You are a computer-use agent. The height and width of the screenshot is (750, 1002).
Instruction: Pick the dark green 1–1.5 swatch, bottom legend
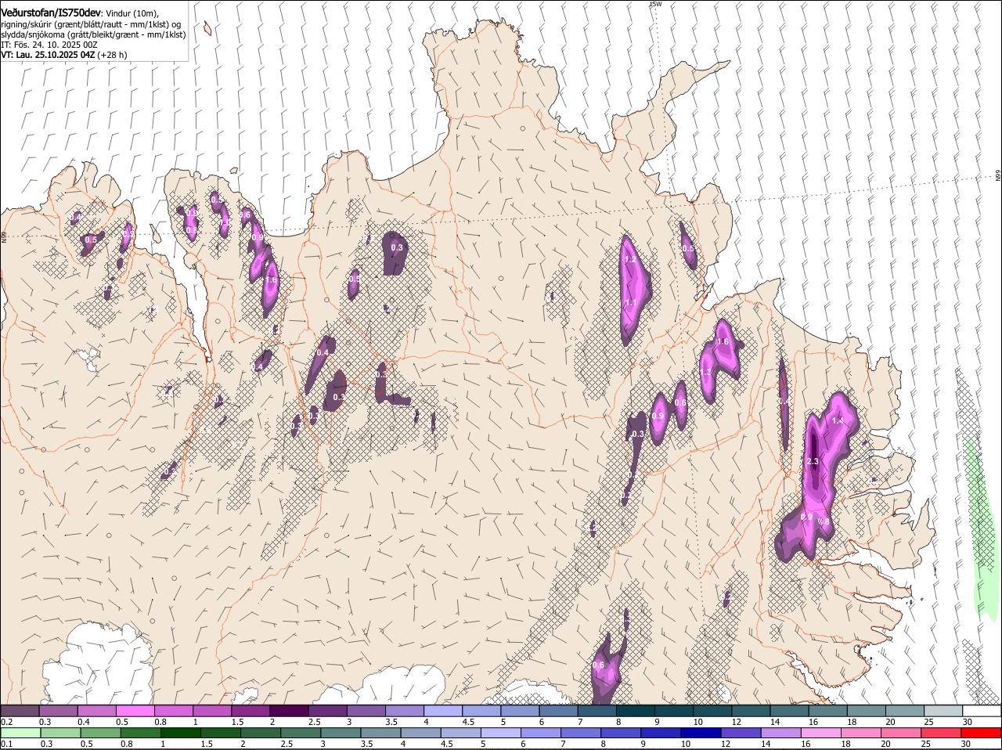(180, 733)
